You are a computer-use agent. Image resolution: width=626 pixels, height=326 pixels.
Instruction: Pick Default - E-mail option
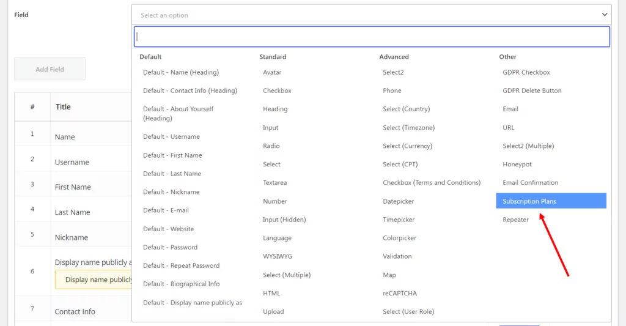point(166,210)
